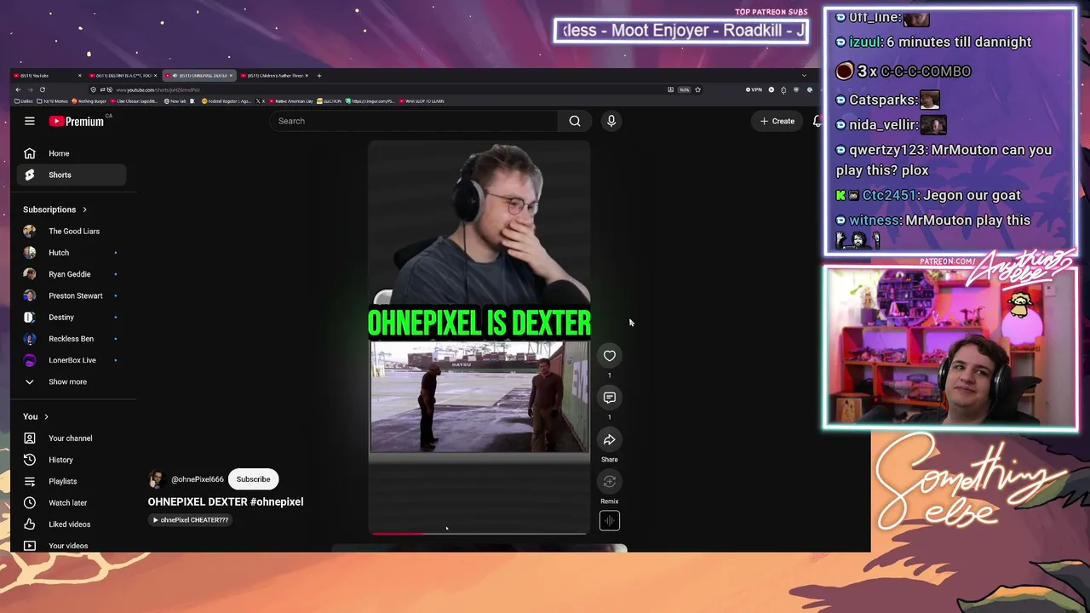The width and height of the screenshot is (1090, 613).
Task: Subscribe to ohnePixel666
Action: [253, 479]
